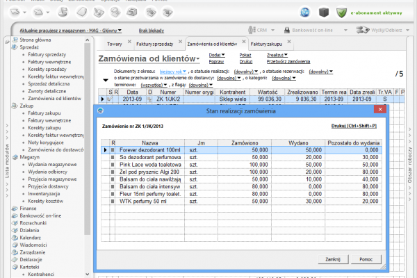Expand the Dodaj dropdown menu
This screenshot has height=278, width=417.
tap(217, 54)
